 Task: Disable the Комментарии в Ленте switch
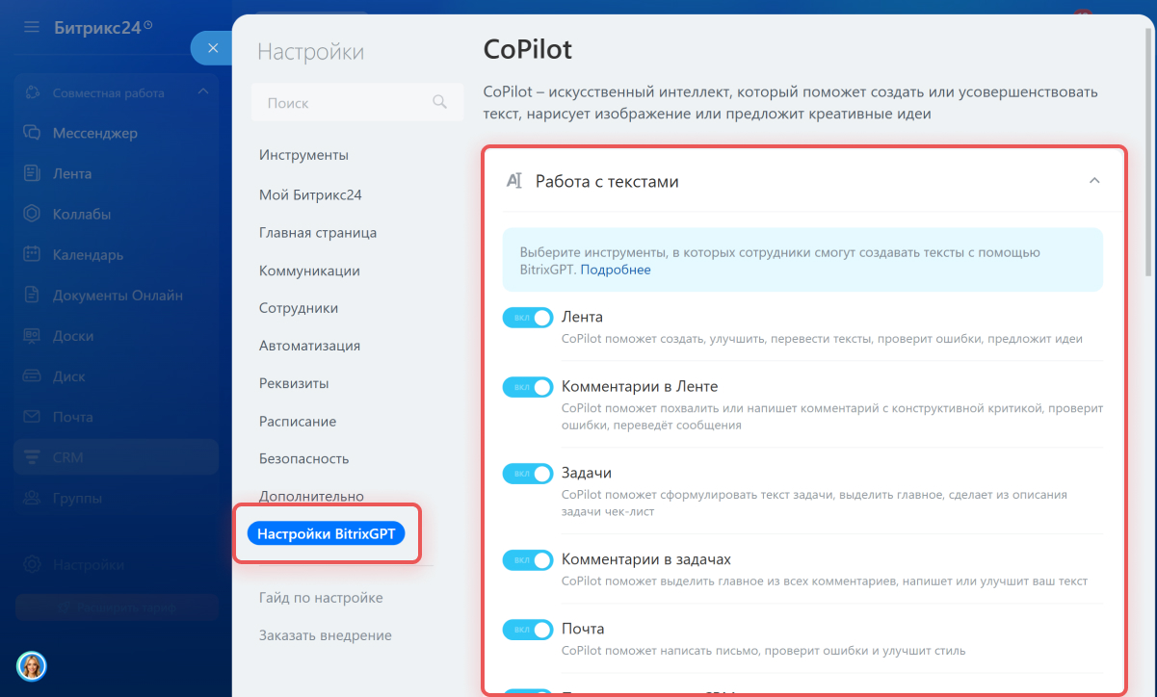coord(528,387)
